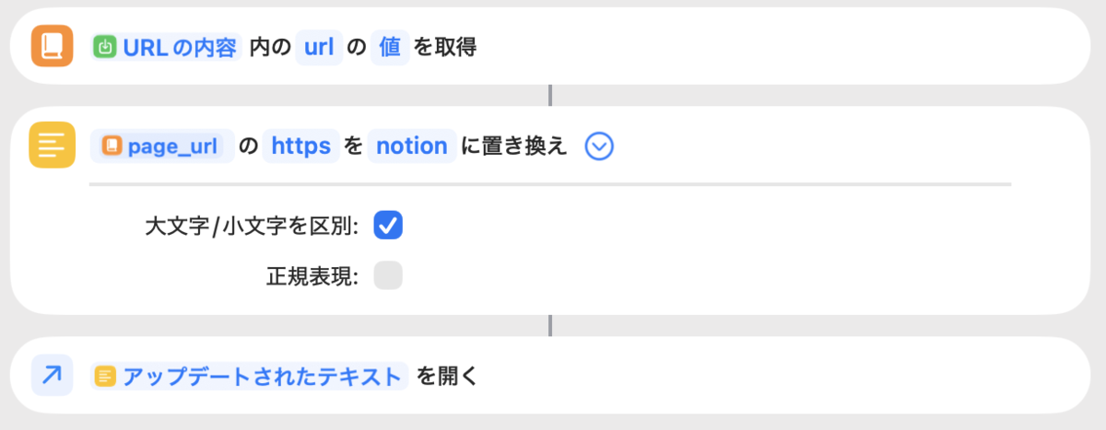Enable the 正規表現 checkbox
Viewport: 1106px width, 430px height.
pyautogui.click(x=388, y=275)
